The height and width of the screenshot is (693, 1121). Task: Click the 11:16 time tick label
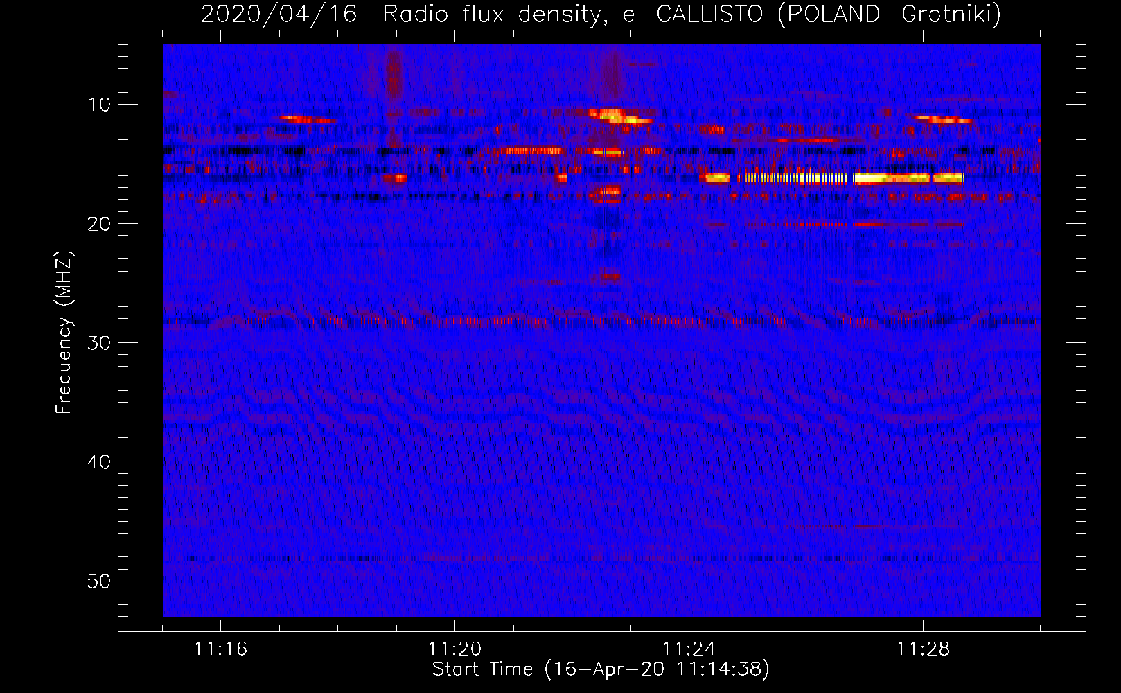tap(220, 649)
